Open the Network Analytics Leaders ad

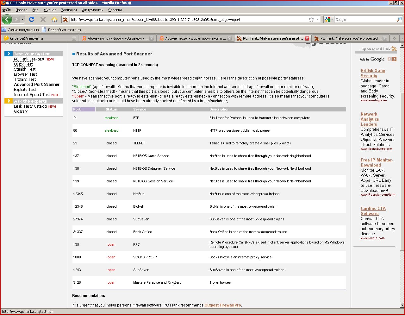tap(369, 119)
